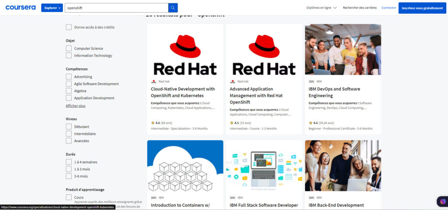
Task: Click laptop illustration on Full Stack card
Action: 264,166
